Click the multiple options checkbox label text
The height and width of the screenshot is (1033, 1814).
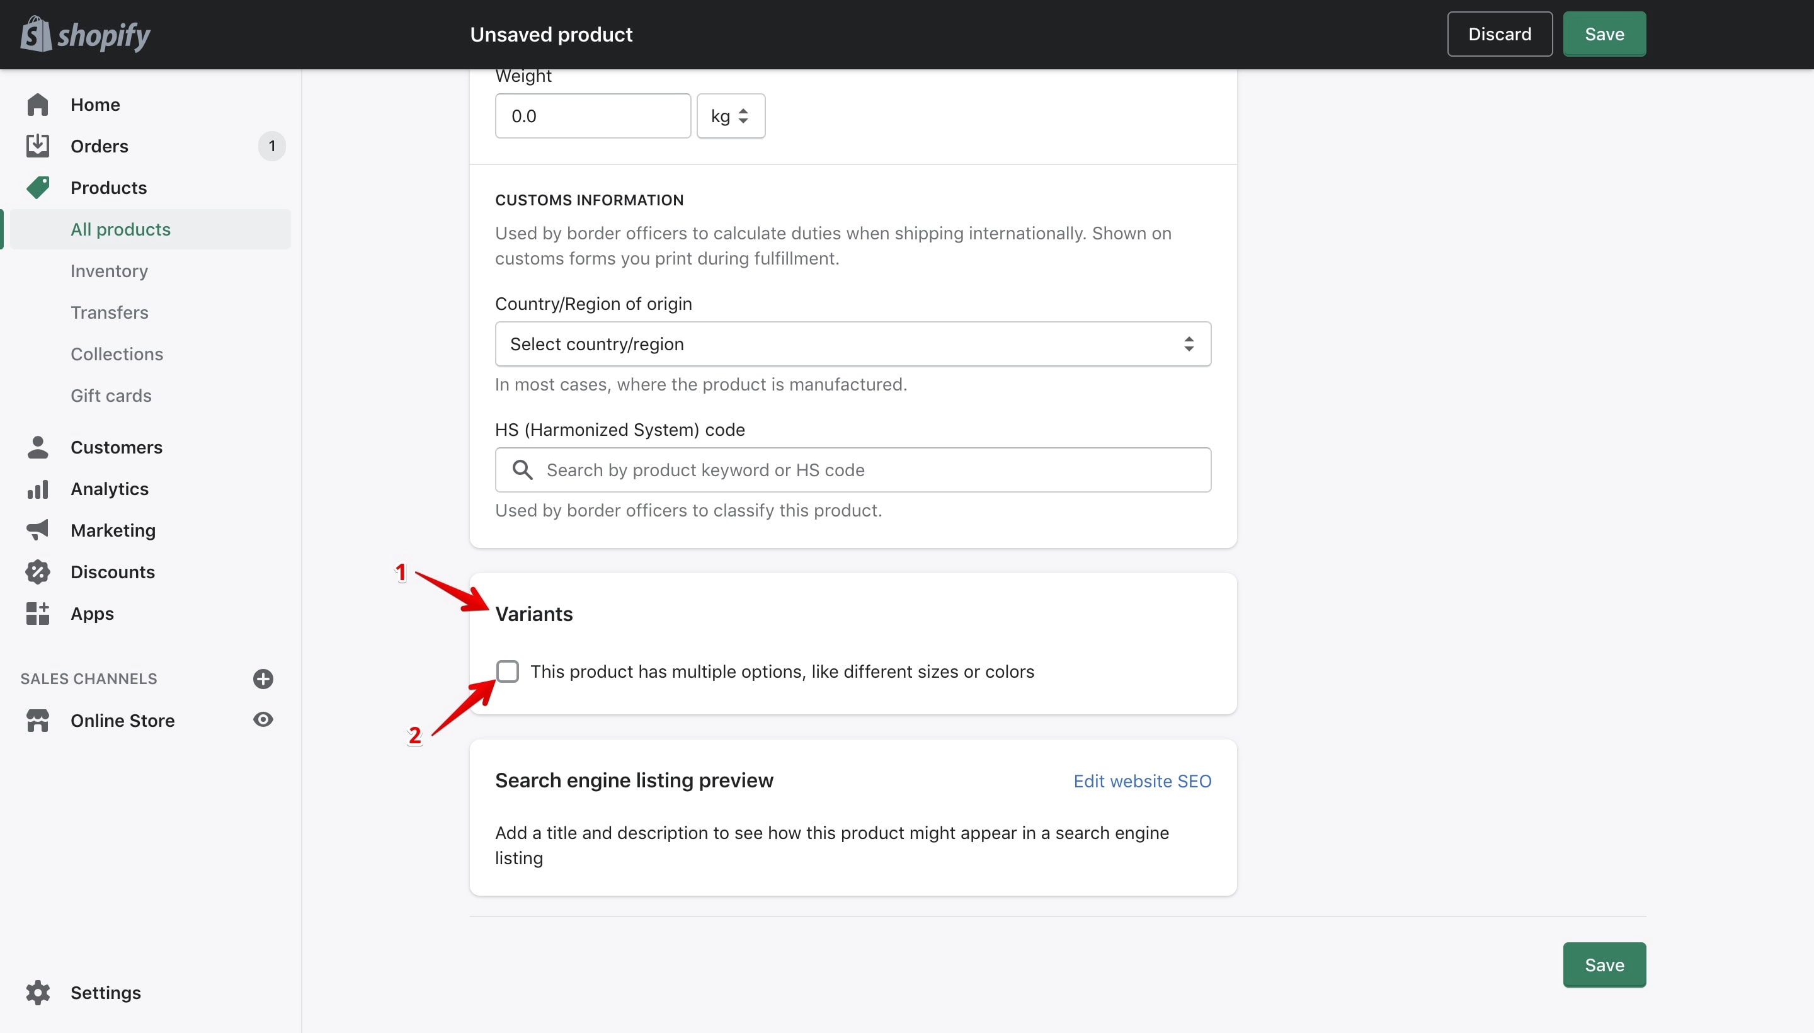pos(782,671)
